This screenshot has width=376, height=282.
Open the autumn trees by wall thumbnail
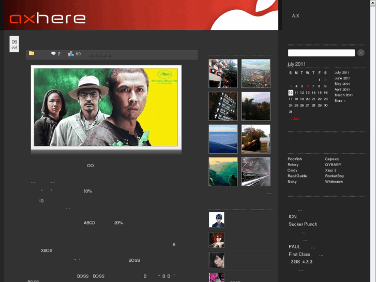256,139
